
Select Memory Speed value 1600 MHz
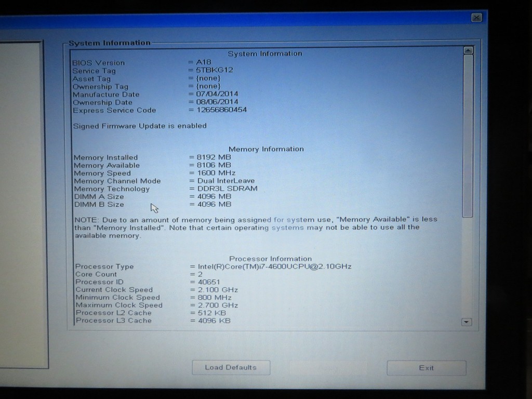[x=216, y=172]
